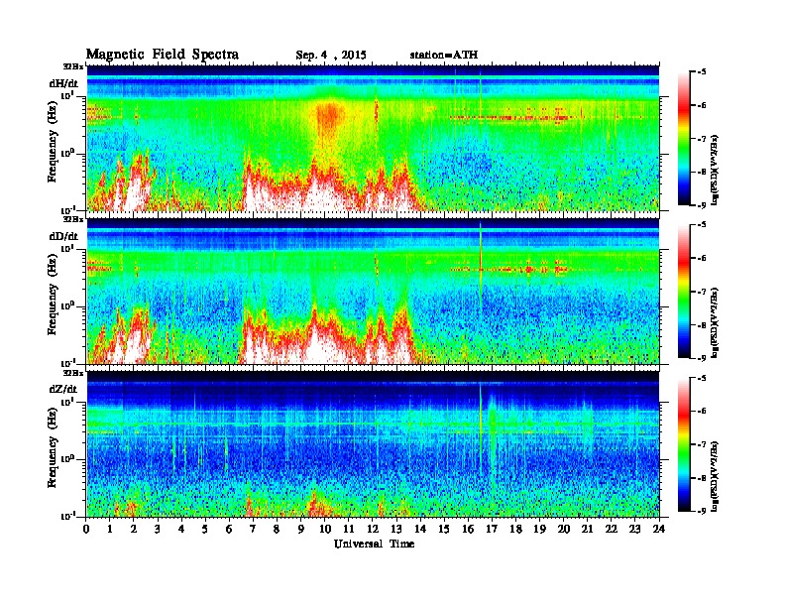Viewport: 785px width, 607px height.
Task: Click the time axis tick label "11"
Action: point(349,529)
